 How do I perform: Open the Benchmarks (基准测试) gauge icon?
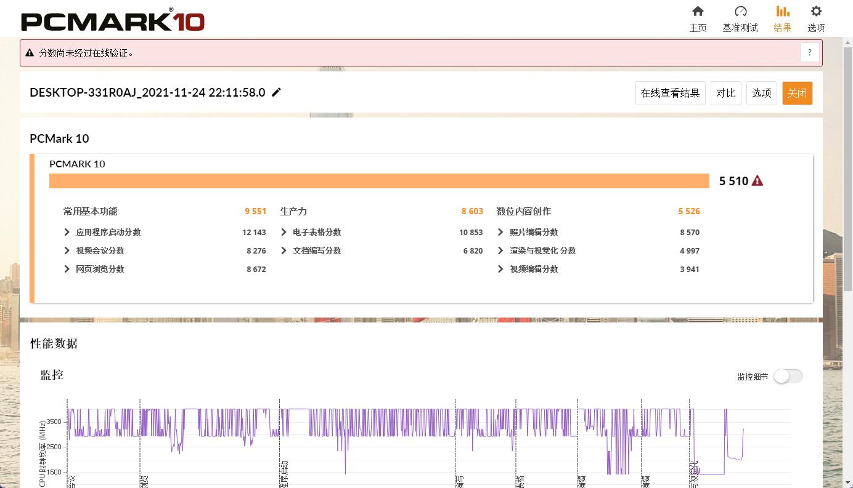point(740,12)
